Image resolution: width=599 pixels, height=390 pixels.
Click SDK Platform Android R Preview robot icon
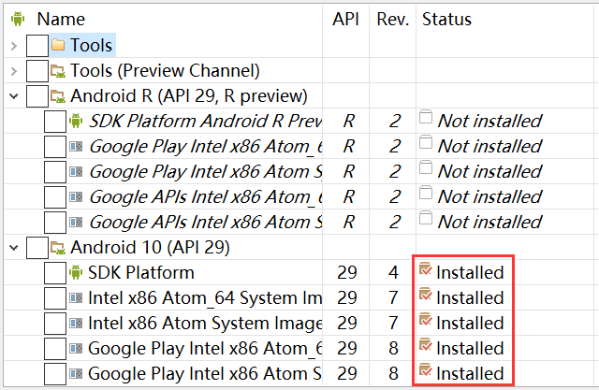(76, 121)
